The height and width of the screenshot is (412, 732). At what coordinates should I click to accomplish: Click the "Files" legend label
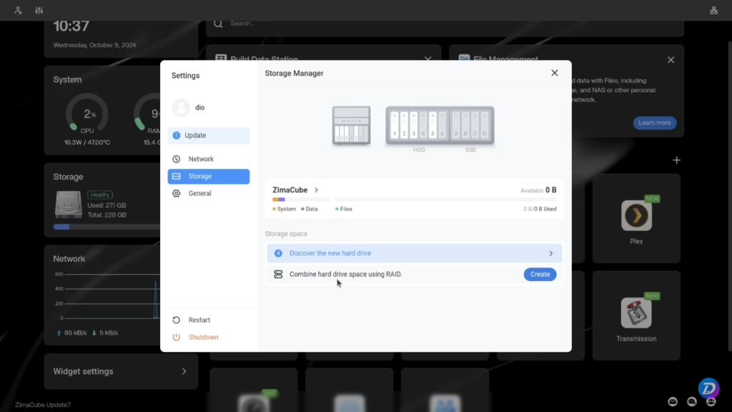[x=346, y=210]
